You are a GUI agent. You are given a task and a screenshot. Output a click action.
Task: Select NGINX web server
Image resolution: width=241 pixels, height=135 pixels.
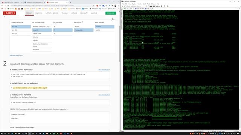point(105,30)
